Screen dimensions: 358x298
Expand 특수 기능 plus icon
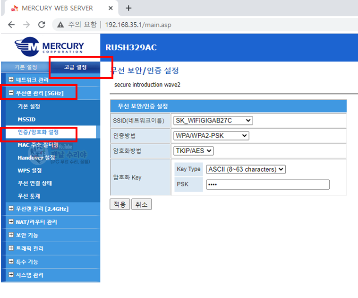click(11, 262)
